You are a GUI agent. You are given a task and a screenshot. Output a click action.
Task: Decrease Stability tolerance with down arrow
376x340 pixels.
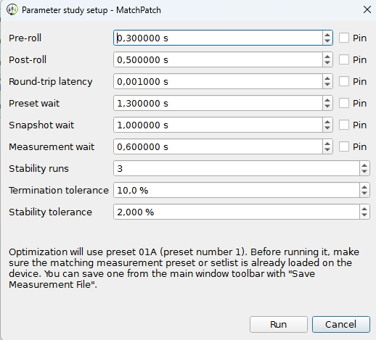[x=364, y=215]
